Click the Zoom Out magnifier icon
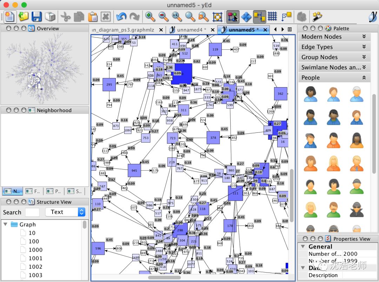This screenshot has width=379, height=282. click(x=164, y=16)
